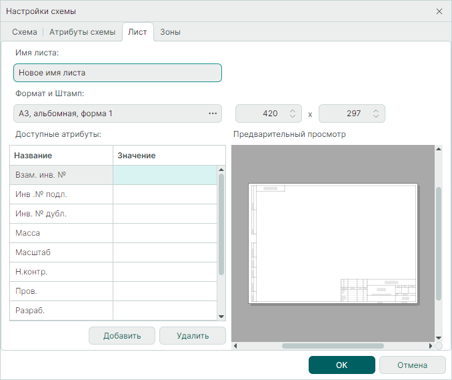Switch to the Зоны tab
Image resolution: width=452 pixels, height=380 pixels.
(170, 32)
